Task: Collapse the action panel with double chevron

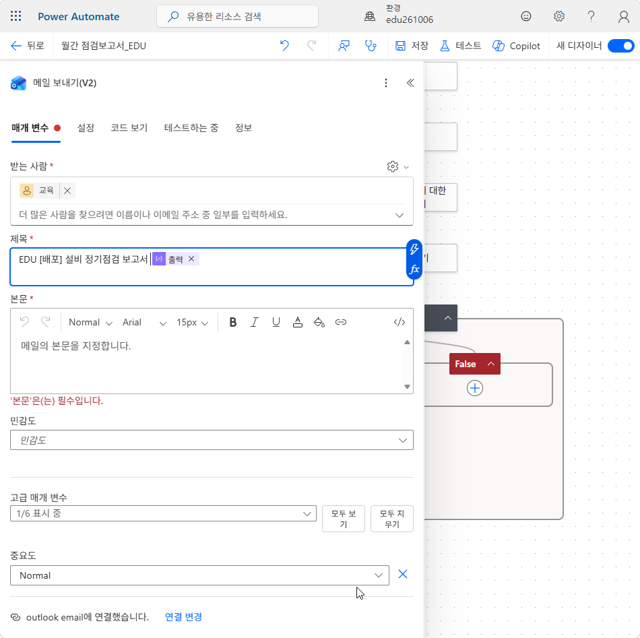Action: click(x=410, y=83)
